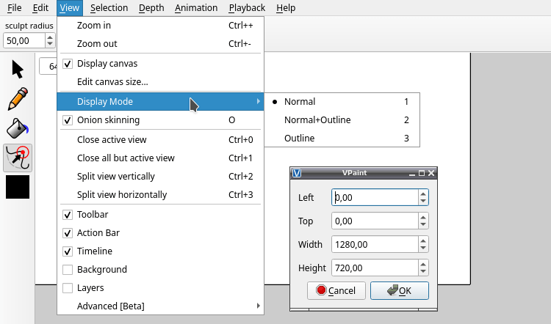Choose Close all but active view
The image size is (551, 324).
click(x=160, y=158)
